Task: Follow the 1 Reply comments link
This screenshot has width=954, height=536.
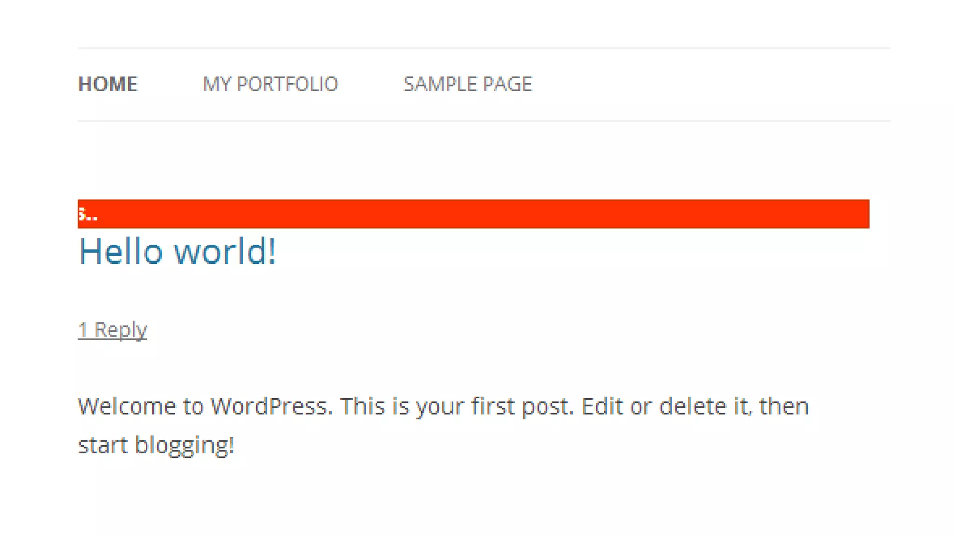Action: [112, 329]
